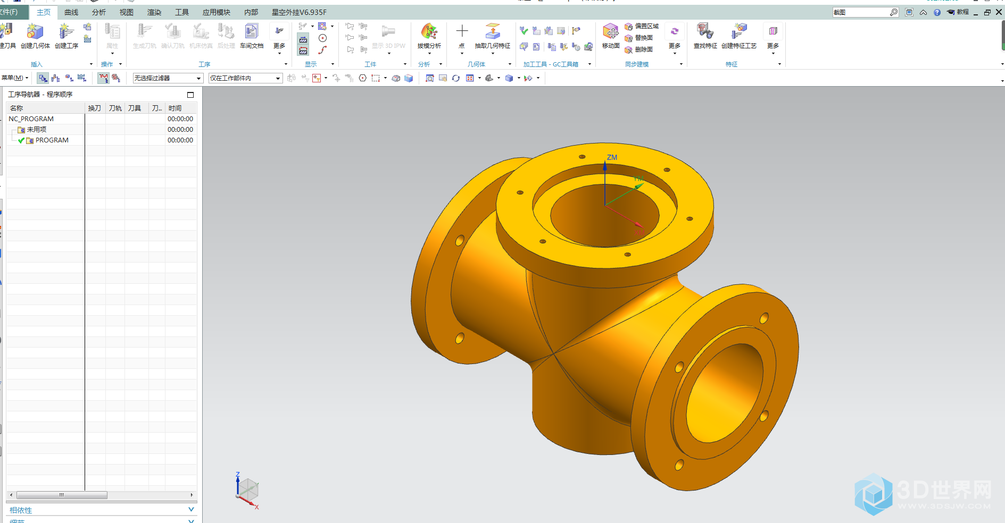Click the refresh/rotate view icon in toolbar

pyautogui.click(x=456, y=78)
